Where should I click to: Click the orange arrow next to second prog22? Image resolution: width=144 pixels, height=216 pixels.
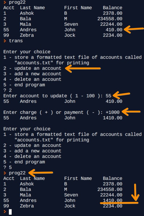[x=41, y=173]
